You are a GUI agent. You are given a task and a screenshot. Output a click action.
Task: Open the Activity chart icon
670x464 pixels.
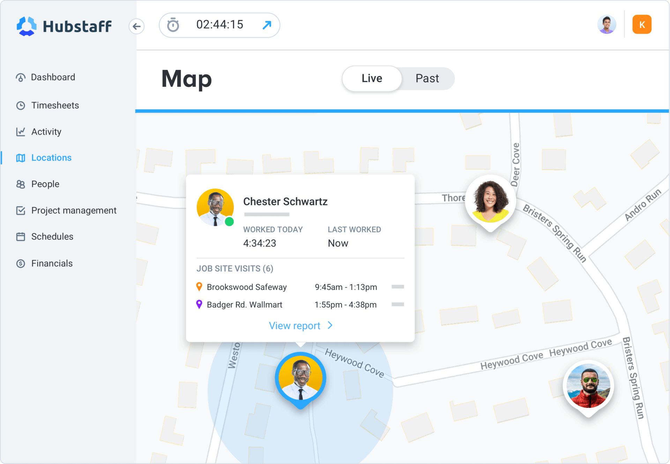pos(21,132)
